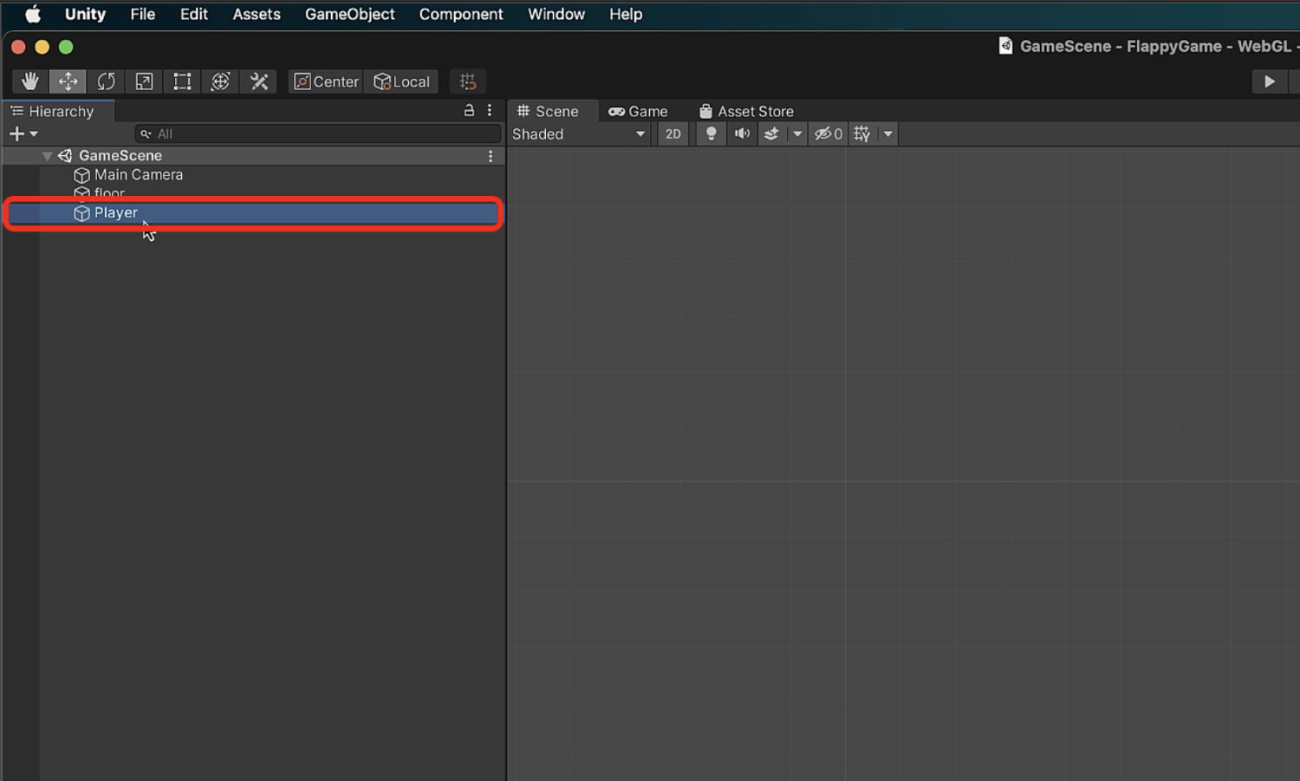Screen dimensions: 1300x781
Task: Open the Shaded draw mode dropdown
Action: click(579, 133)
